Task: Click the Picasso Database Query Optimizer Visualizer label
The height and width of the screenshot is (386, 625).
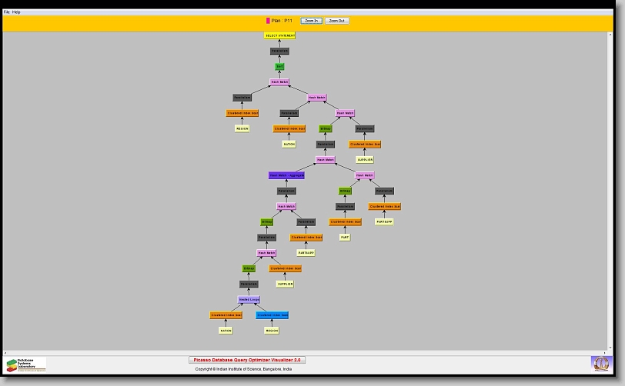Action: (x=247, y=360)
